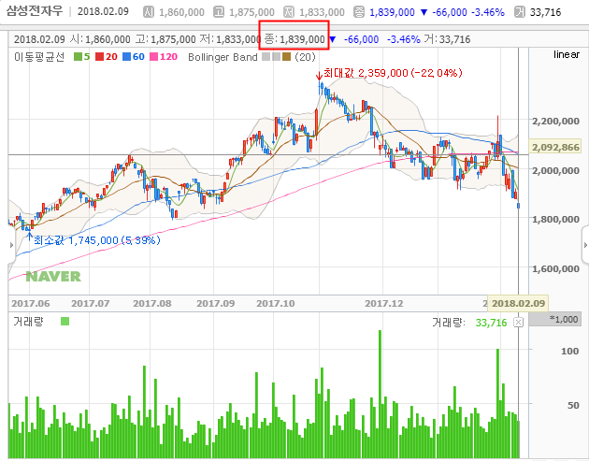Expand the chart's right side arrow handle
This screenshot has width=589, height=461.
(585, 245)
